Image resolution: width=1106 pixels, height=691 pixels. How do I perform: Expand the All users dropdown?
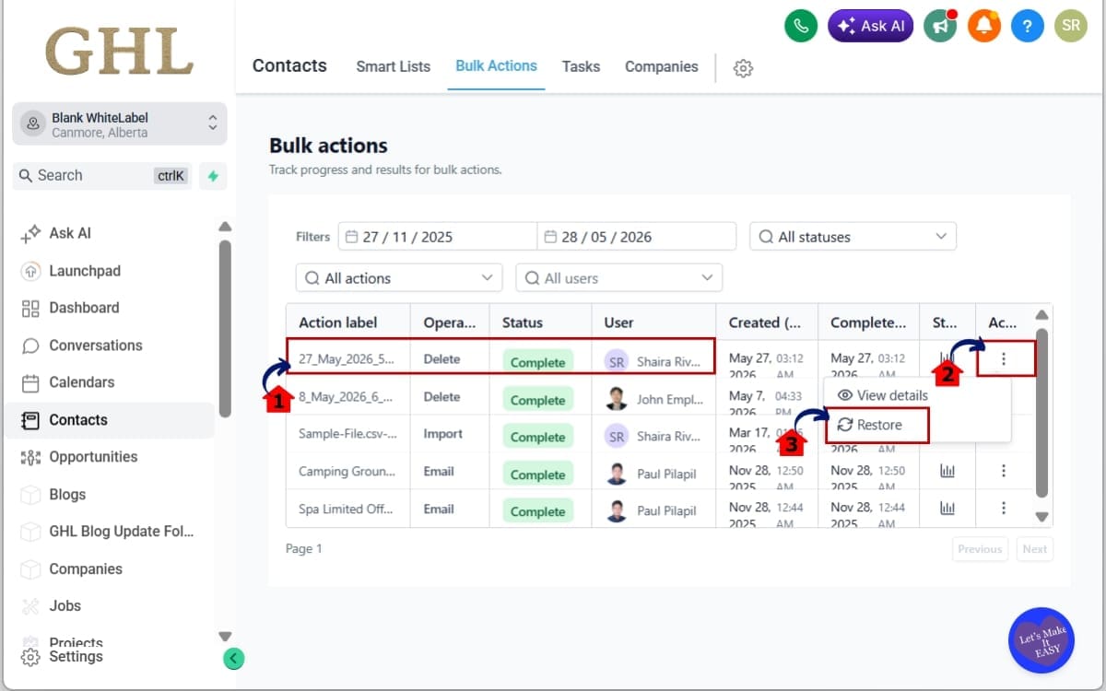click(618, 278)
